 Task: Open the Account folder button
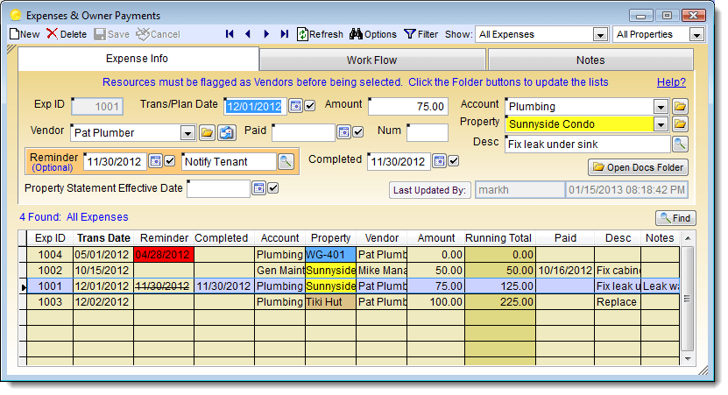point(680,106)
